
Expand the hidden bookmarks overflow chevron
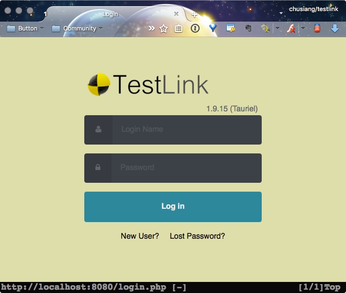tap(151, 28)
